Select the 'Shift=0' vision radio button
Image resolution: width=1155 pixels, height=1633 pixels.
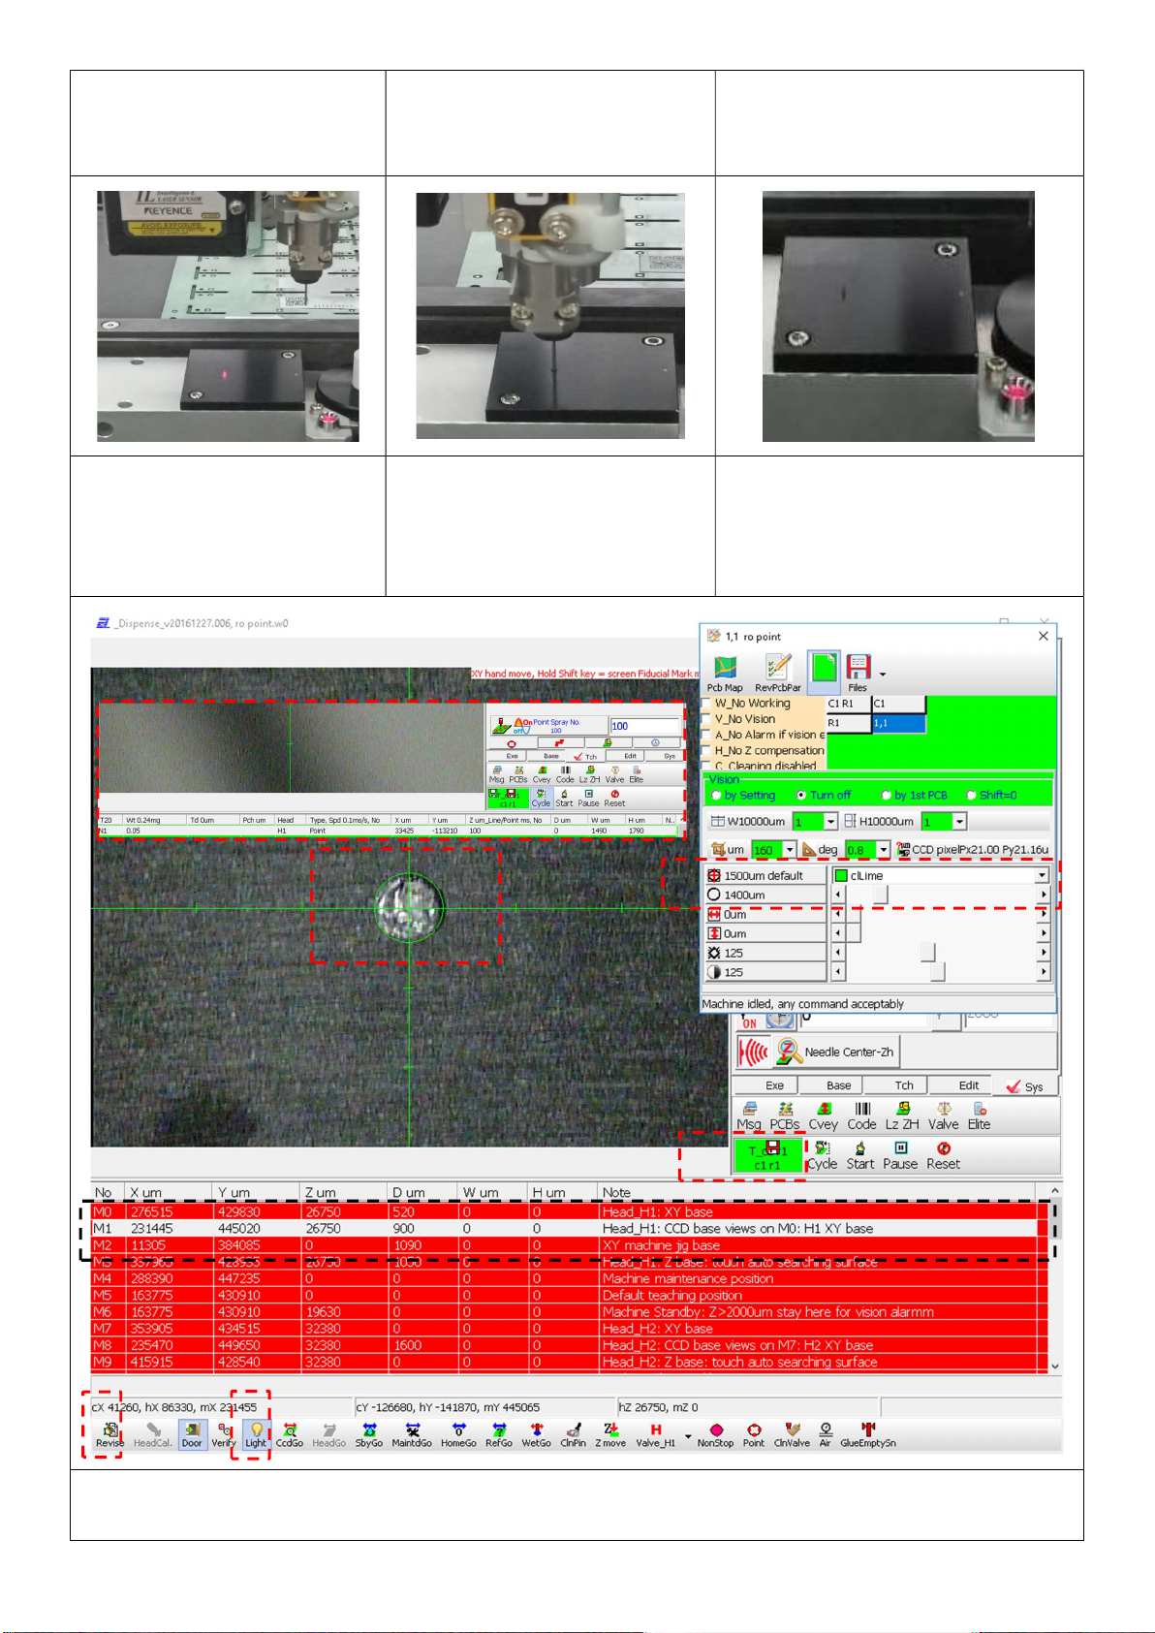click(971, 795)
